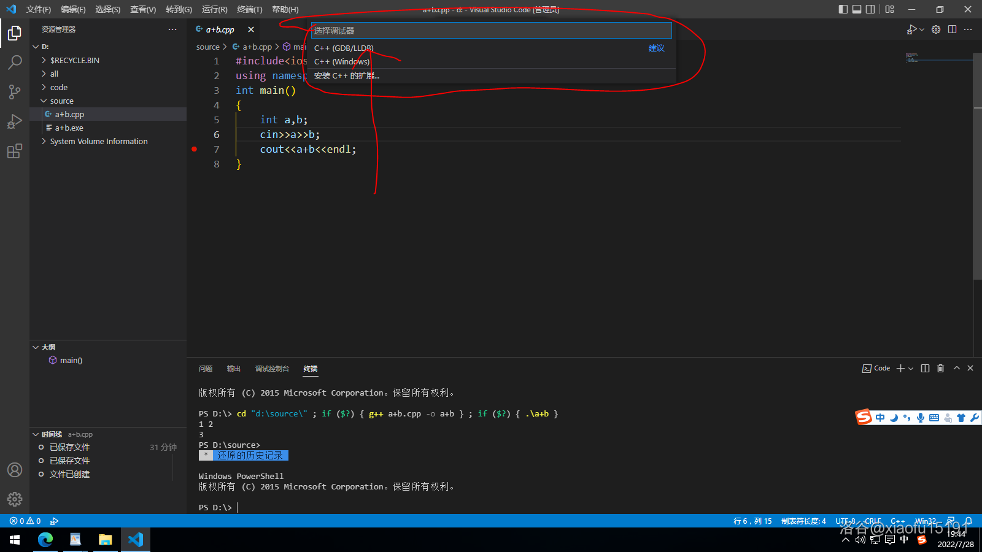Toggle breakpoint on line 7
The width and height of the screenshot is (982, 552).
[x=195, y=149]
